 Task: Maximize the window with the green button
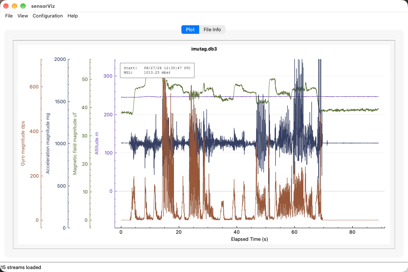point(23,6)
